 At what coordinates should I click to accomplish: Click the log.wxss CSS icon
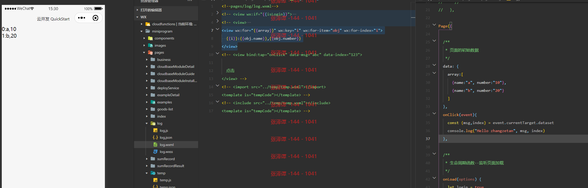(155, 152)
